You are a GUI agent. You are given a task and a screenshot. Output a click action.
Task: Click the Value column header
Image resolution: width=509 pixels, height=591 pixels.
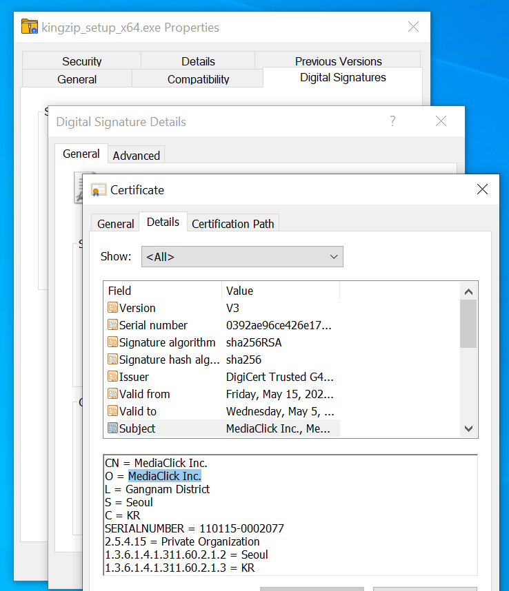point(281,291)
